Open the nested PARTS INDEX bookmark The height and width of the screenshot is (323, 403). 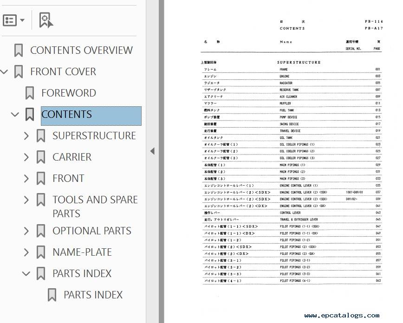[93, 295]
